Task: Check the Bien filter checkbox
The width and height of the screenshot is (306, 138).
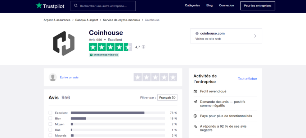Action: 50,118
